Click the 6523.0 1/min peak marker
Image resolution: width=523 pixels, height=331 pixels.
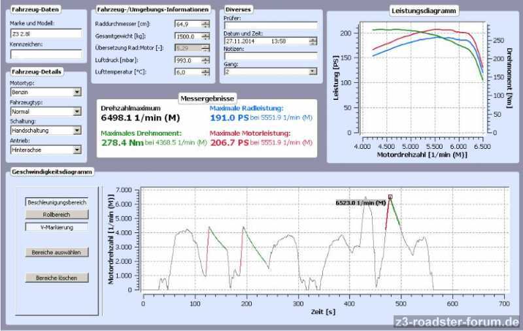click(x=390, y=197)
